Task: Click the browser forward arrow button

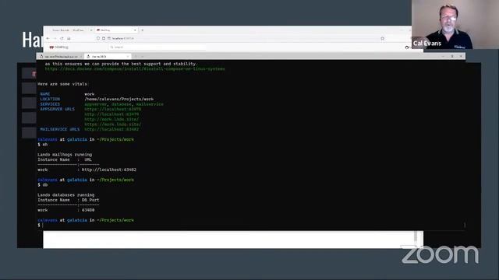Action: pyautogui.click(x=55, y=38)
